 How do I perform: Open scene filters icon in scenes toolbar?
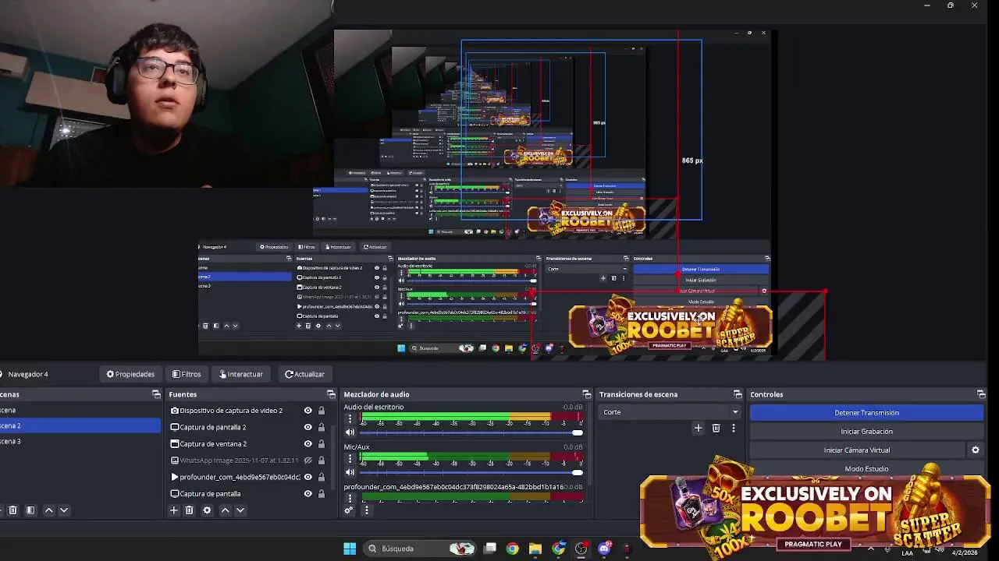click(30, 510)
